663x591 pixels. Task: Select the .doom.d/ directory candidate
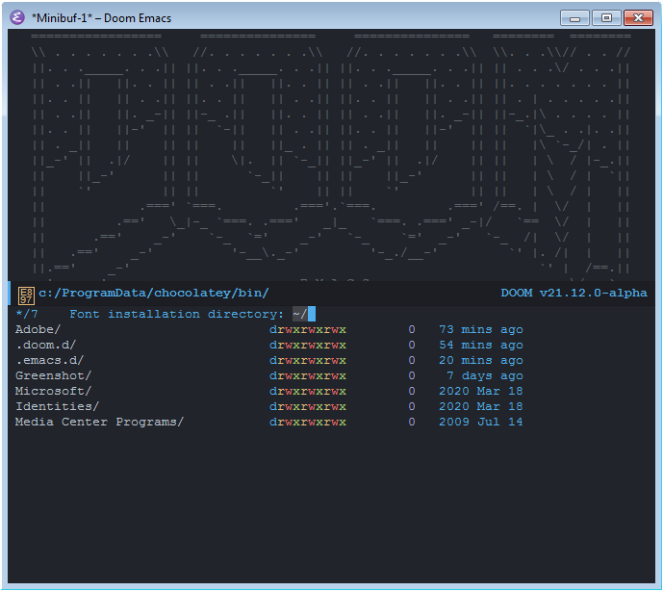pyautogui.click(x=45, y=345)
